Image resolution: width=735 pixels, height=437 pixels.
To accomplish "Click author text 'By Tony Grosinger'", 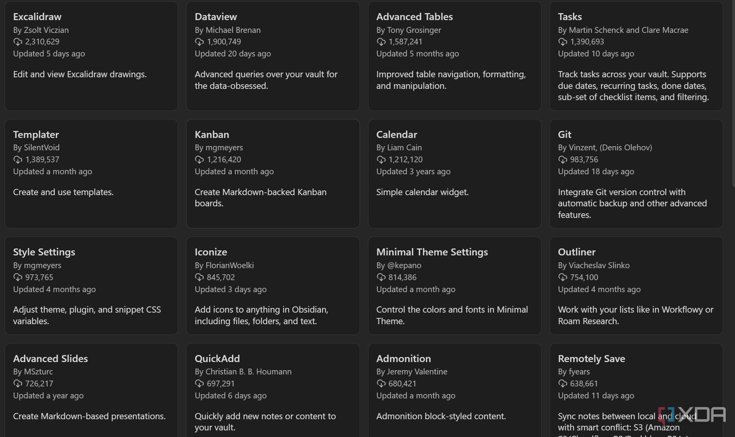I will click(x=409, y=30).
